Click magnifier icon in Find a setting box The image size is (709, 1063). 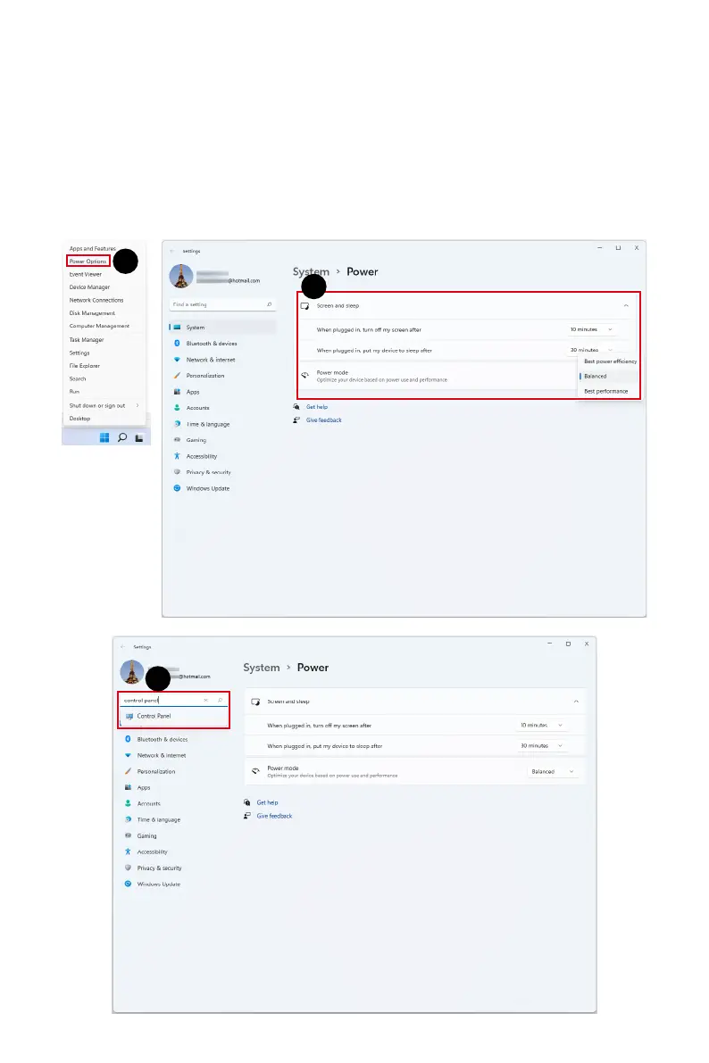tap(270, 304)
